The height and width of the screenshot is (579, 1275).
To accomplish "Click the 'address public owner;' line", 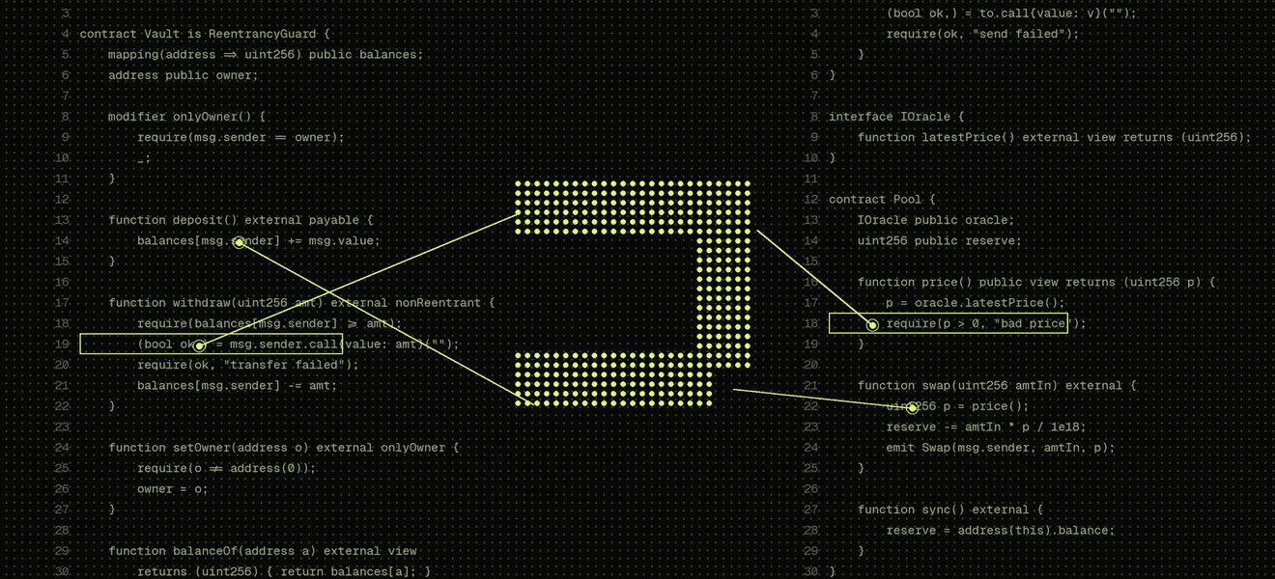I will [183, 75].
